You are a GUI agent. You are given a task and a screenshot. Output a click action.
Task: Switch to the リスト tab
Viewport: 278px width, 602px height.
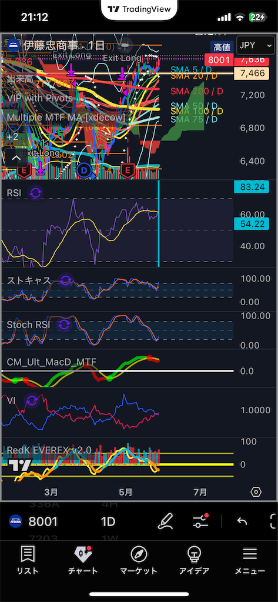pos(27,561)
